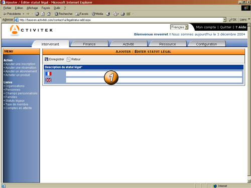
Task: Click the browser print icon
Action: 122,14
